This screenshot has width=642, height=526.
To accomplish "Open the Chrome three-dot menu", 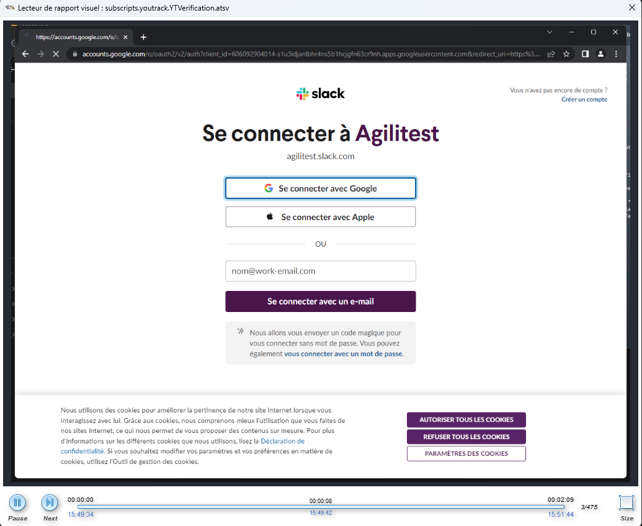I will [x=616, y=54].
